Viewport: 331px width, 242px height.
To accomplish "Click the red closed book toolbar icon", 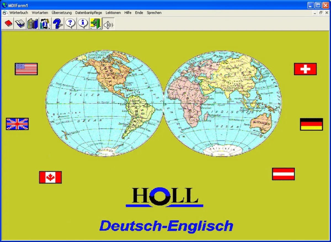I will pos(9,24).
